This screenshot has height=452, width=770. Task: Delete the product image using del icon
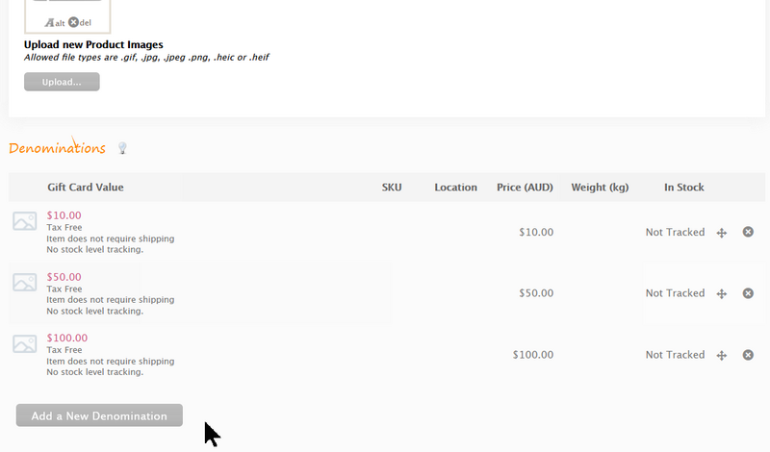click(x=75, y=22)
